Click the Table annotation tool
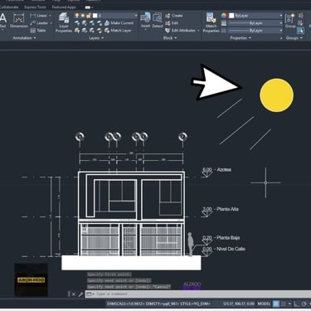This screenshot has height=311, width=311. pos(38,31)
